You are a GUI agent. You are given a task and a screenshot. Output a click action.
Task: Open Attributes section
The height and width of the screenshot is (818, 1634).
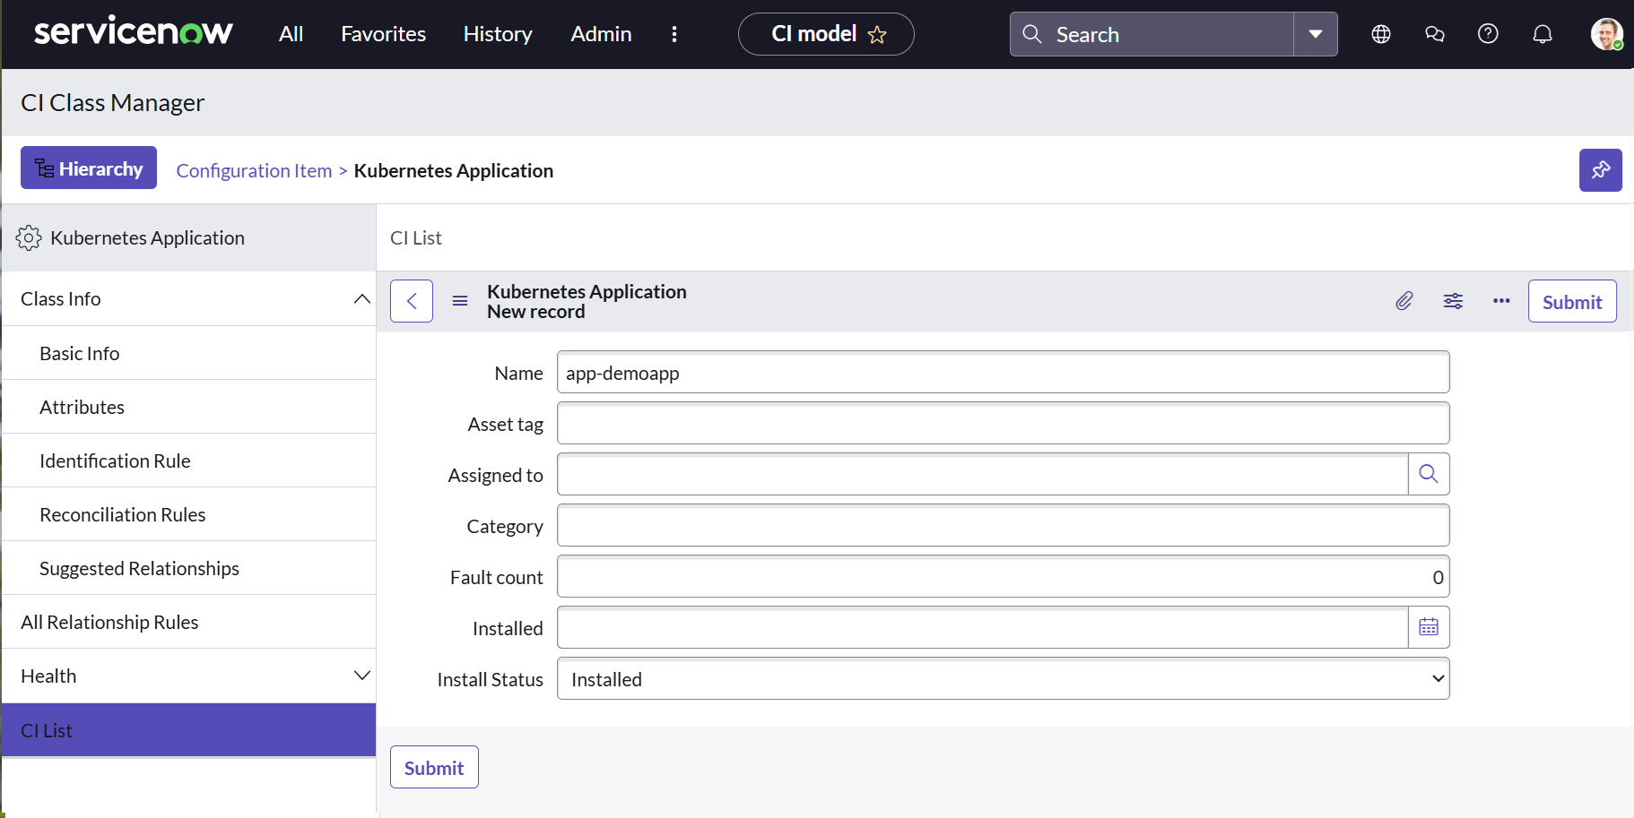point(188,407)
